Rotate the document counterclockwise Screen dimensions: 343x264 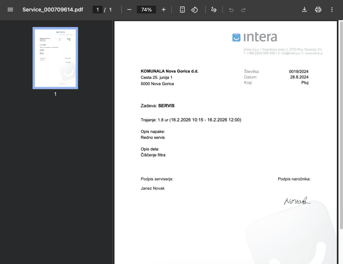(x=195, y=10)
